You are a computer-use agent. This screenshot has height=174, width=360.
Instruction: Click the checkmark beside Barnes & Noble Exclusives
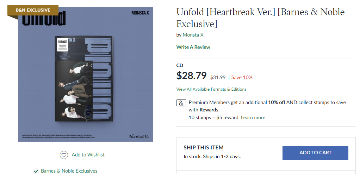[x=36, y=171]
